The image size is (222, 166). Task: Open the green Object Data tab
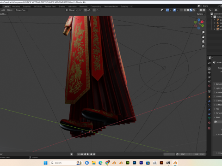click(x=209, y=119)
